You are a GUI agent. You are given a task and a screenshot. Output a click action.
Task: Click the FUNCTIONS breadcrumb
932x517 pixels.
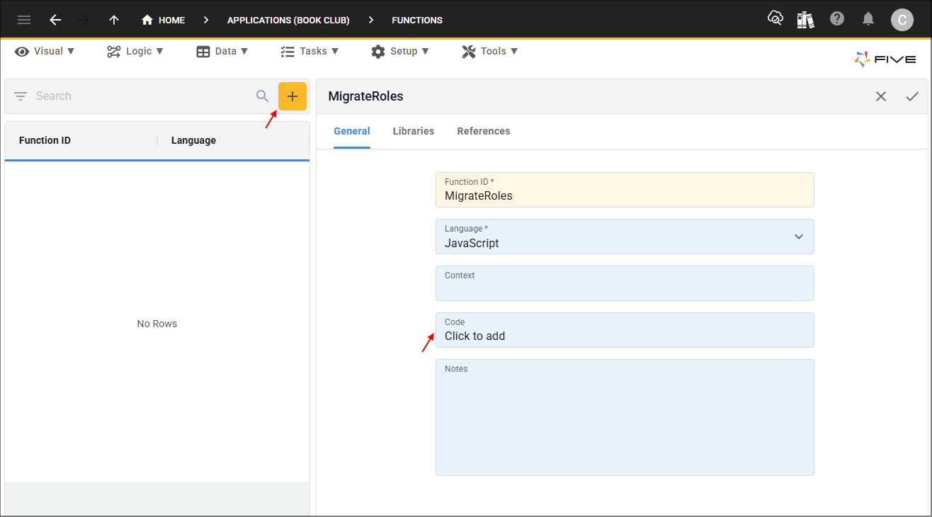pyautogui.click(x=417, y=20)
